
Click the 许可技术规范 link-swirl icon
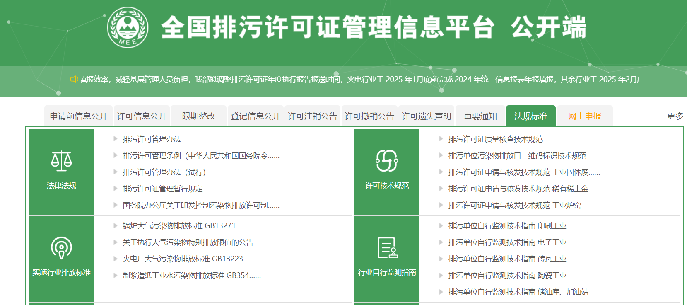pos(387,161)
